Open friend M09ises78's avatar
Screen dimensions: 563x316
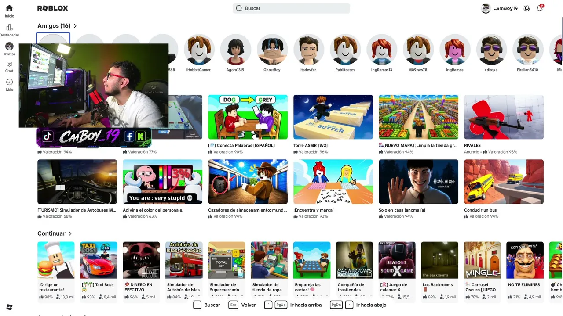coord(418,49)
